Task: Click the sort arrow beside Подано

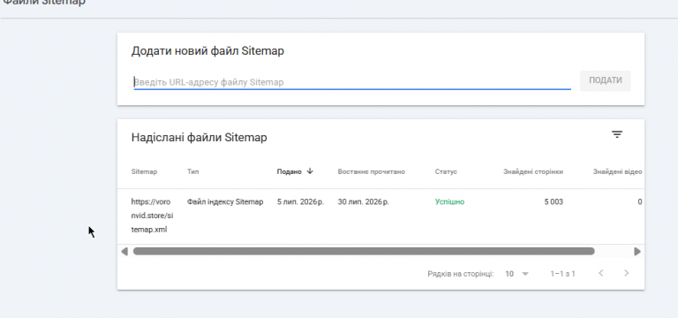Action: pyautogui.click(x=310, y=170)
